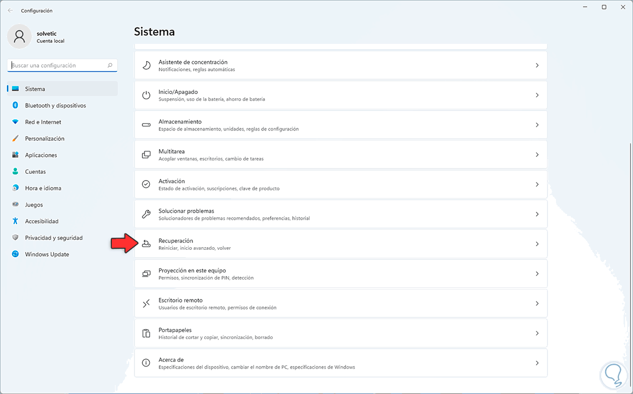
Task: Click the back arrow button
Action: click(10, 11)
